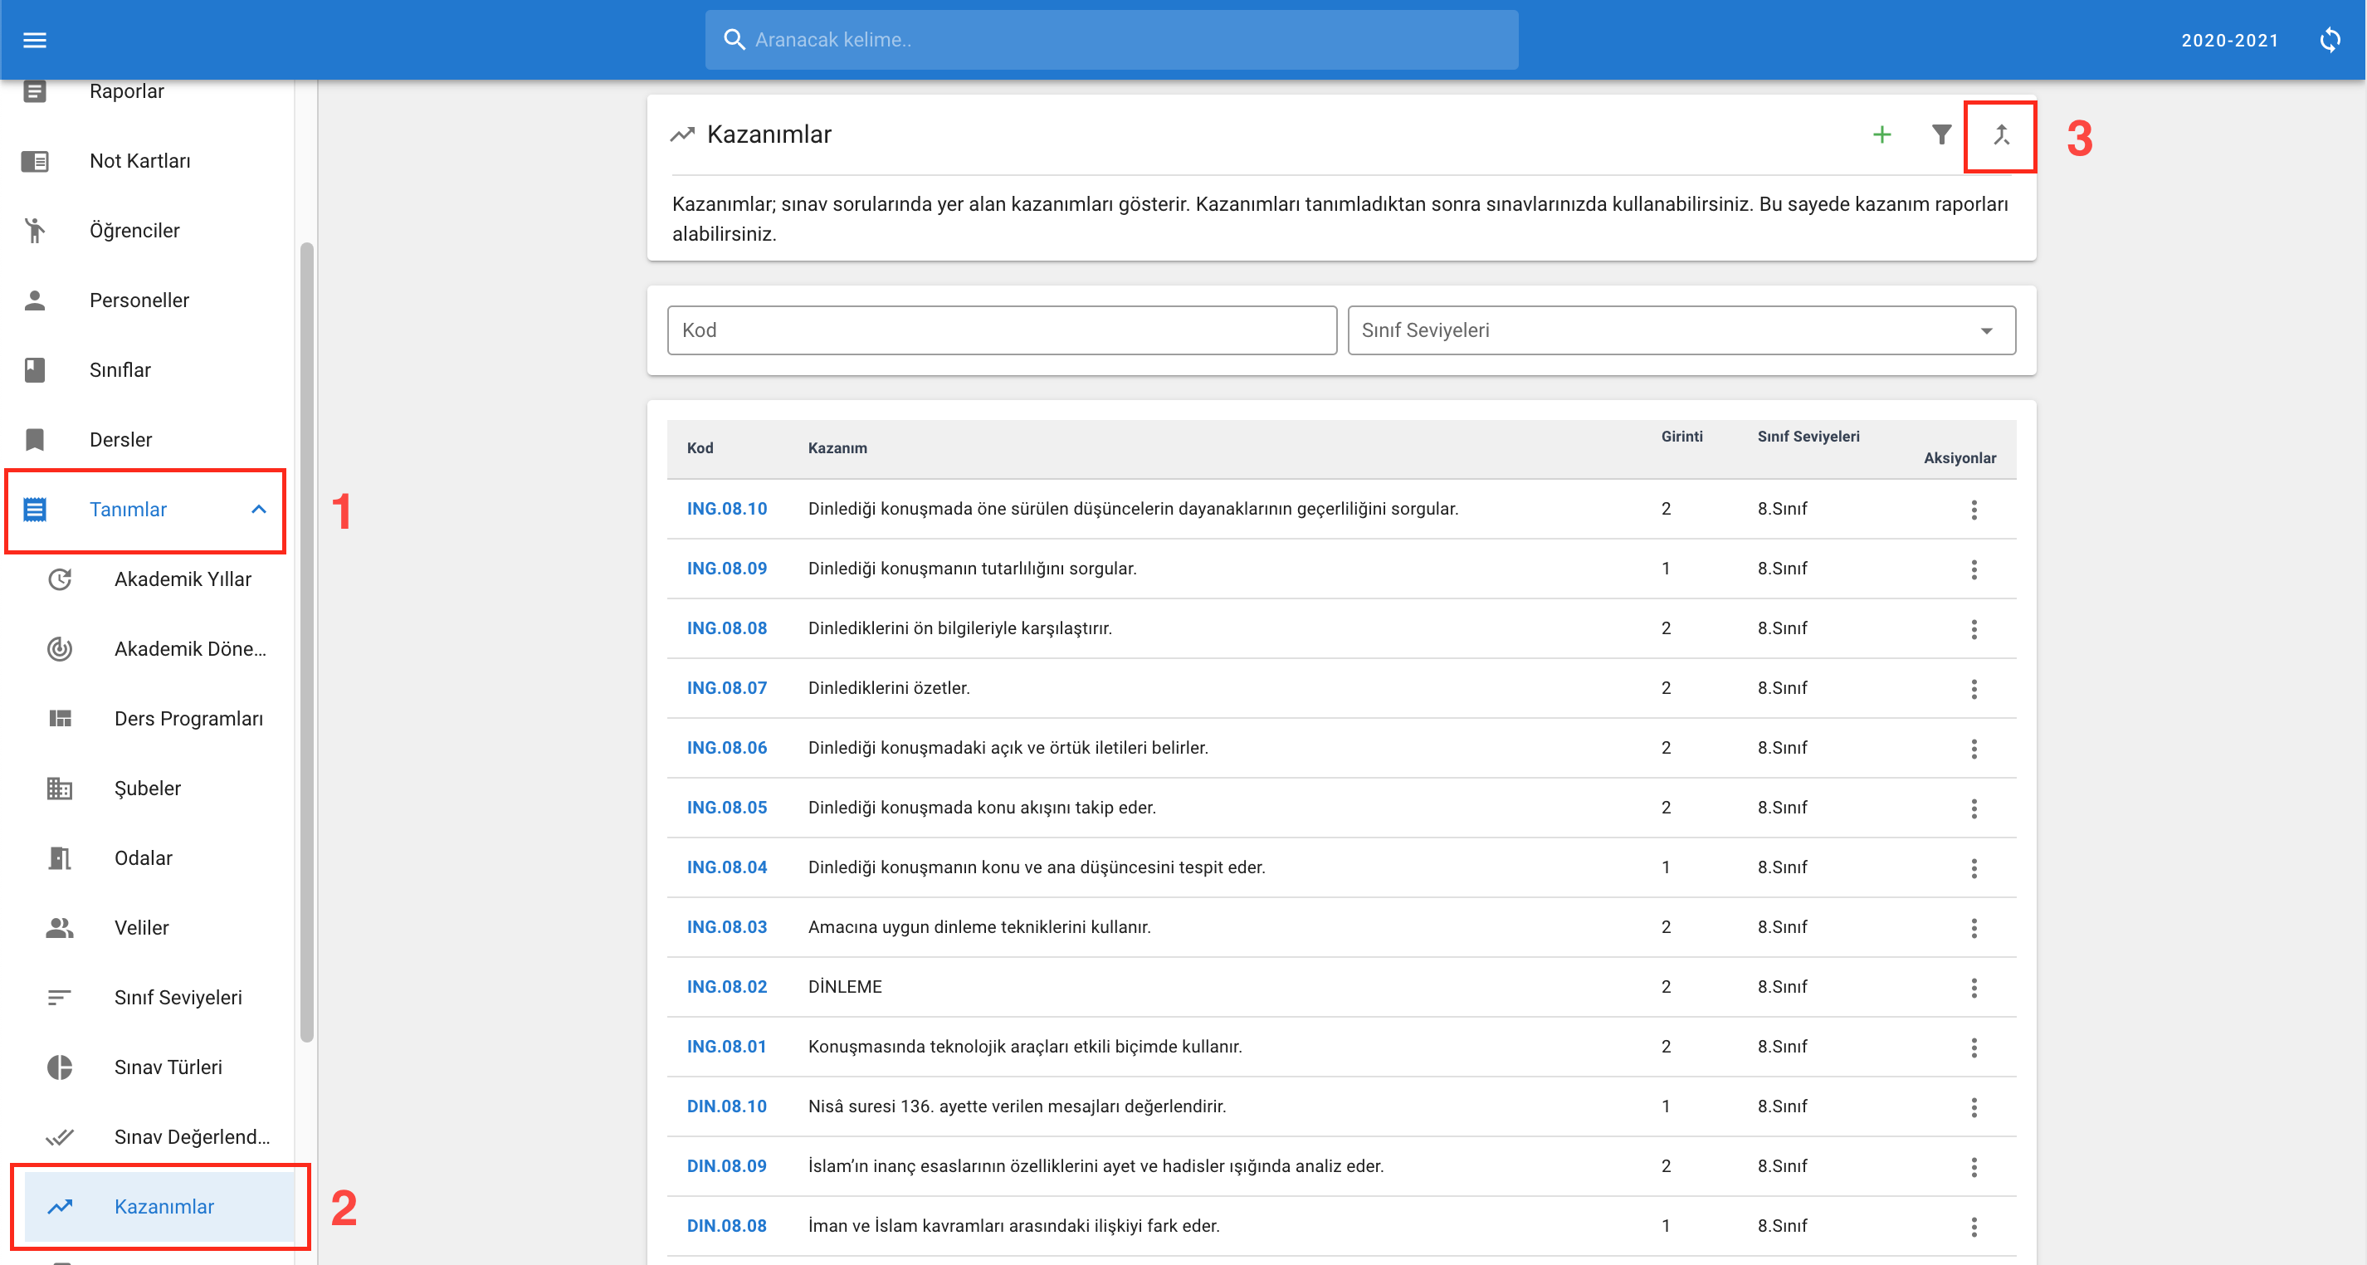This screenshot has width=2367, height=1265.
Task: Click the sidebar vertical scrollbar
Action: tap(307, 642)
